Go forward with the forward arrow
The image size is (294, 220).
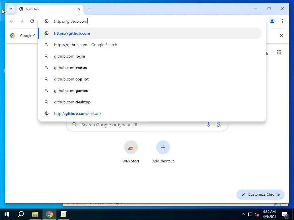pos(22,21)
